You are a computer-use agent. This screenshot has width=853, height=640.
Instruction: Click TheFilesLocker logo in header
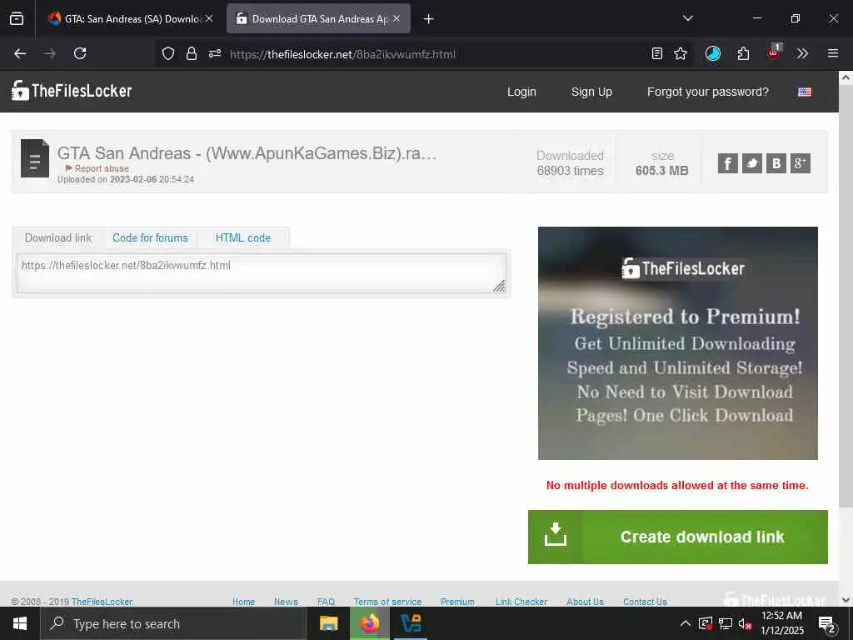point(72,91)
